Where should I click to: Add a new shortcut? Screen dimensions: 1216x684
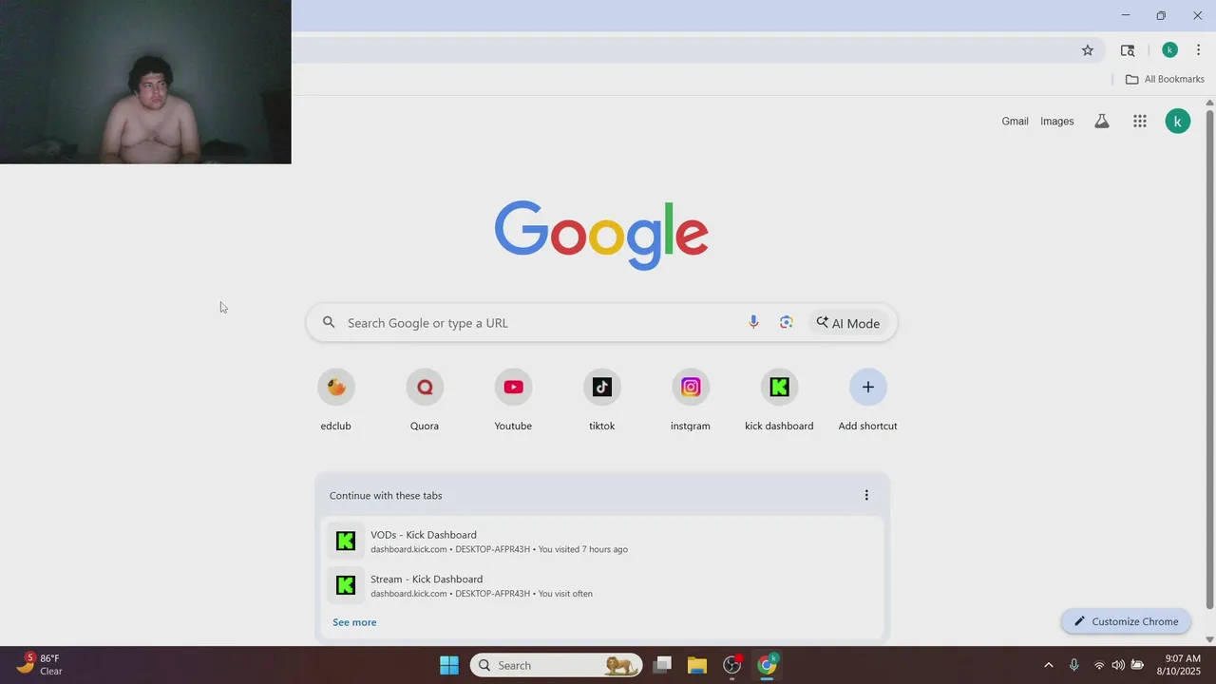pyautogui.click(x=868, y=400)
